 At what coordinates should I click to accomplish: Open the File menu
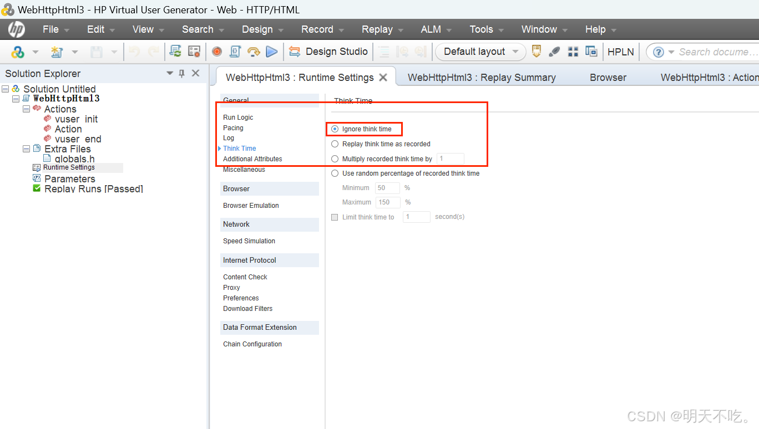click(x=55, y=29)
